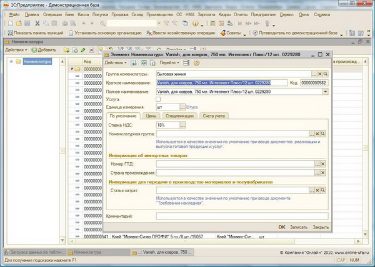Click the ellipsis selector for Единица измерения
Image resolution: width=375 pixels, height=267 pixels.
tap(182, 107)
